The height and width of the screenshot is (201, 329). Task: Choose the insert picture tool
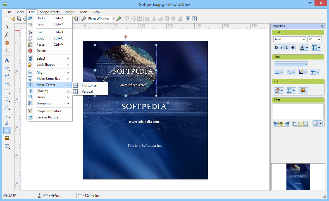click(7, 138)
